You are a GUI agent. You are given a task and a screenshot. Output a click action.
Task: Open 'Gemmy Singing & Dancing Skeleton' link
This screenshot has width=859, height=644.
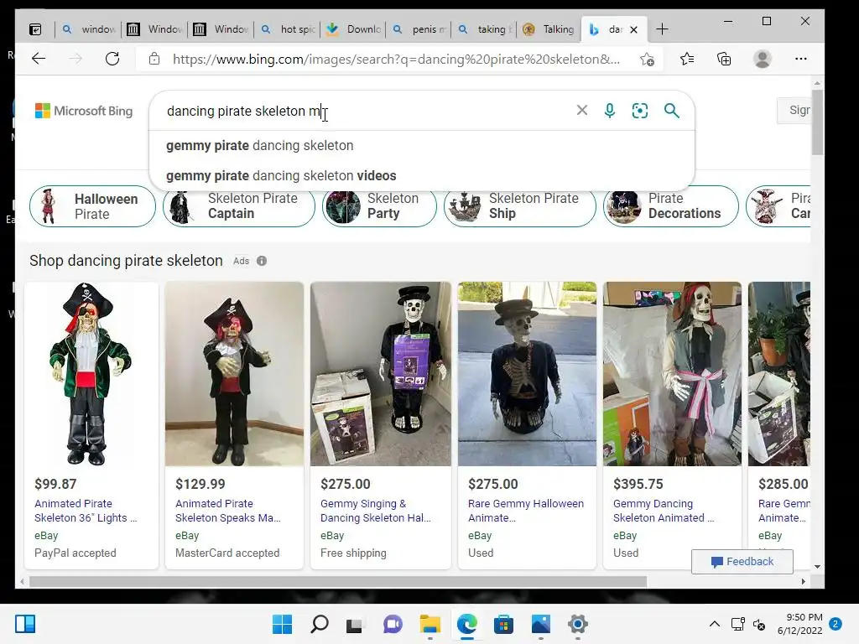[375, 511]
